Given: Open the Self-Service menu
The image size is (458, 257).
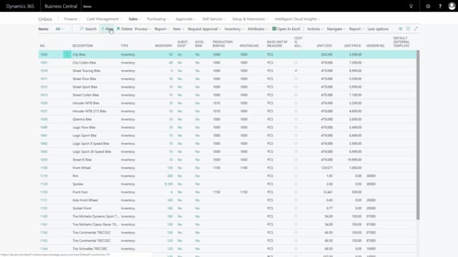Looking at the screenshot, I should click(x=214, y=19).
